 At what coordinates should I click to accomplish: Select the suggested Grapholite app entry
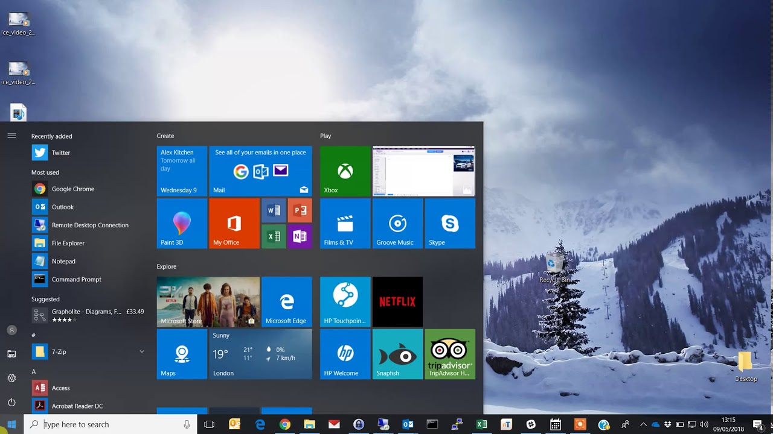point(88,315)
